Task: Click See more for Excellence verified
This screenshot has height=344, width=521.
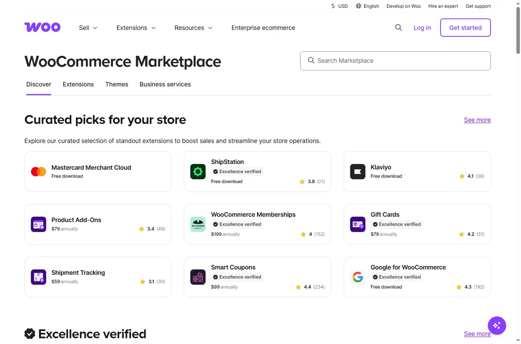Action: (477, 334)
